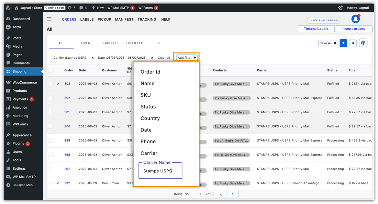The image size is (378, 204).
Task: Show FULFILLED orders tab
Action: click(134, 43)
